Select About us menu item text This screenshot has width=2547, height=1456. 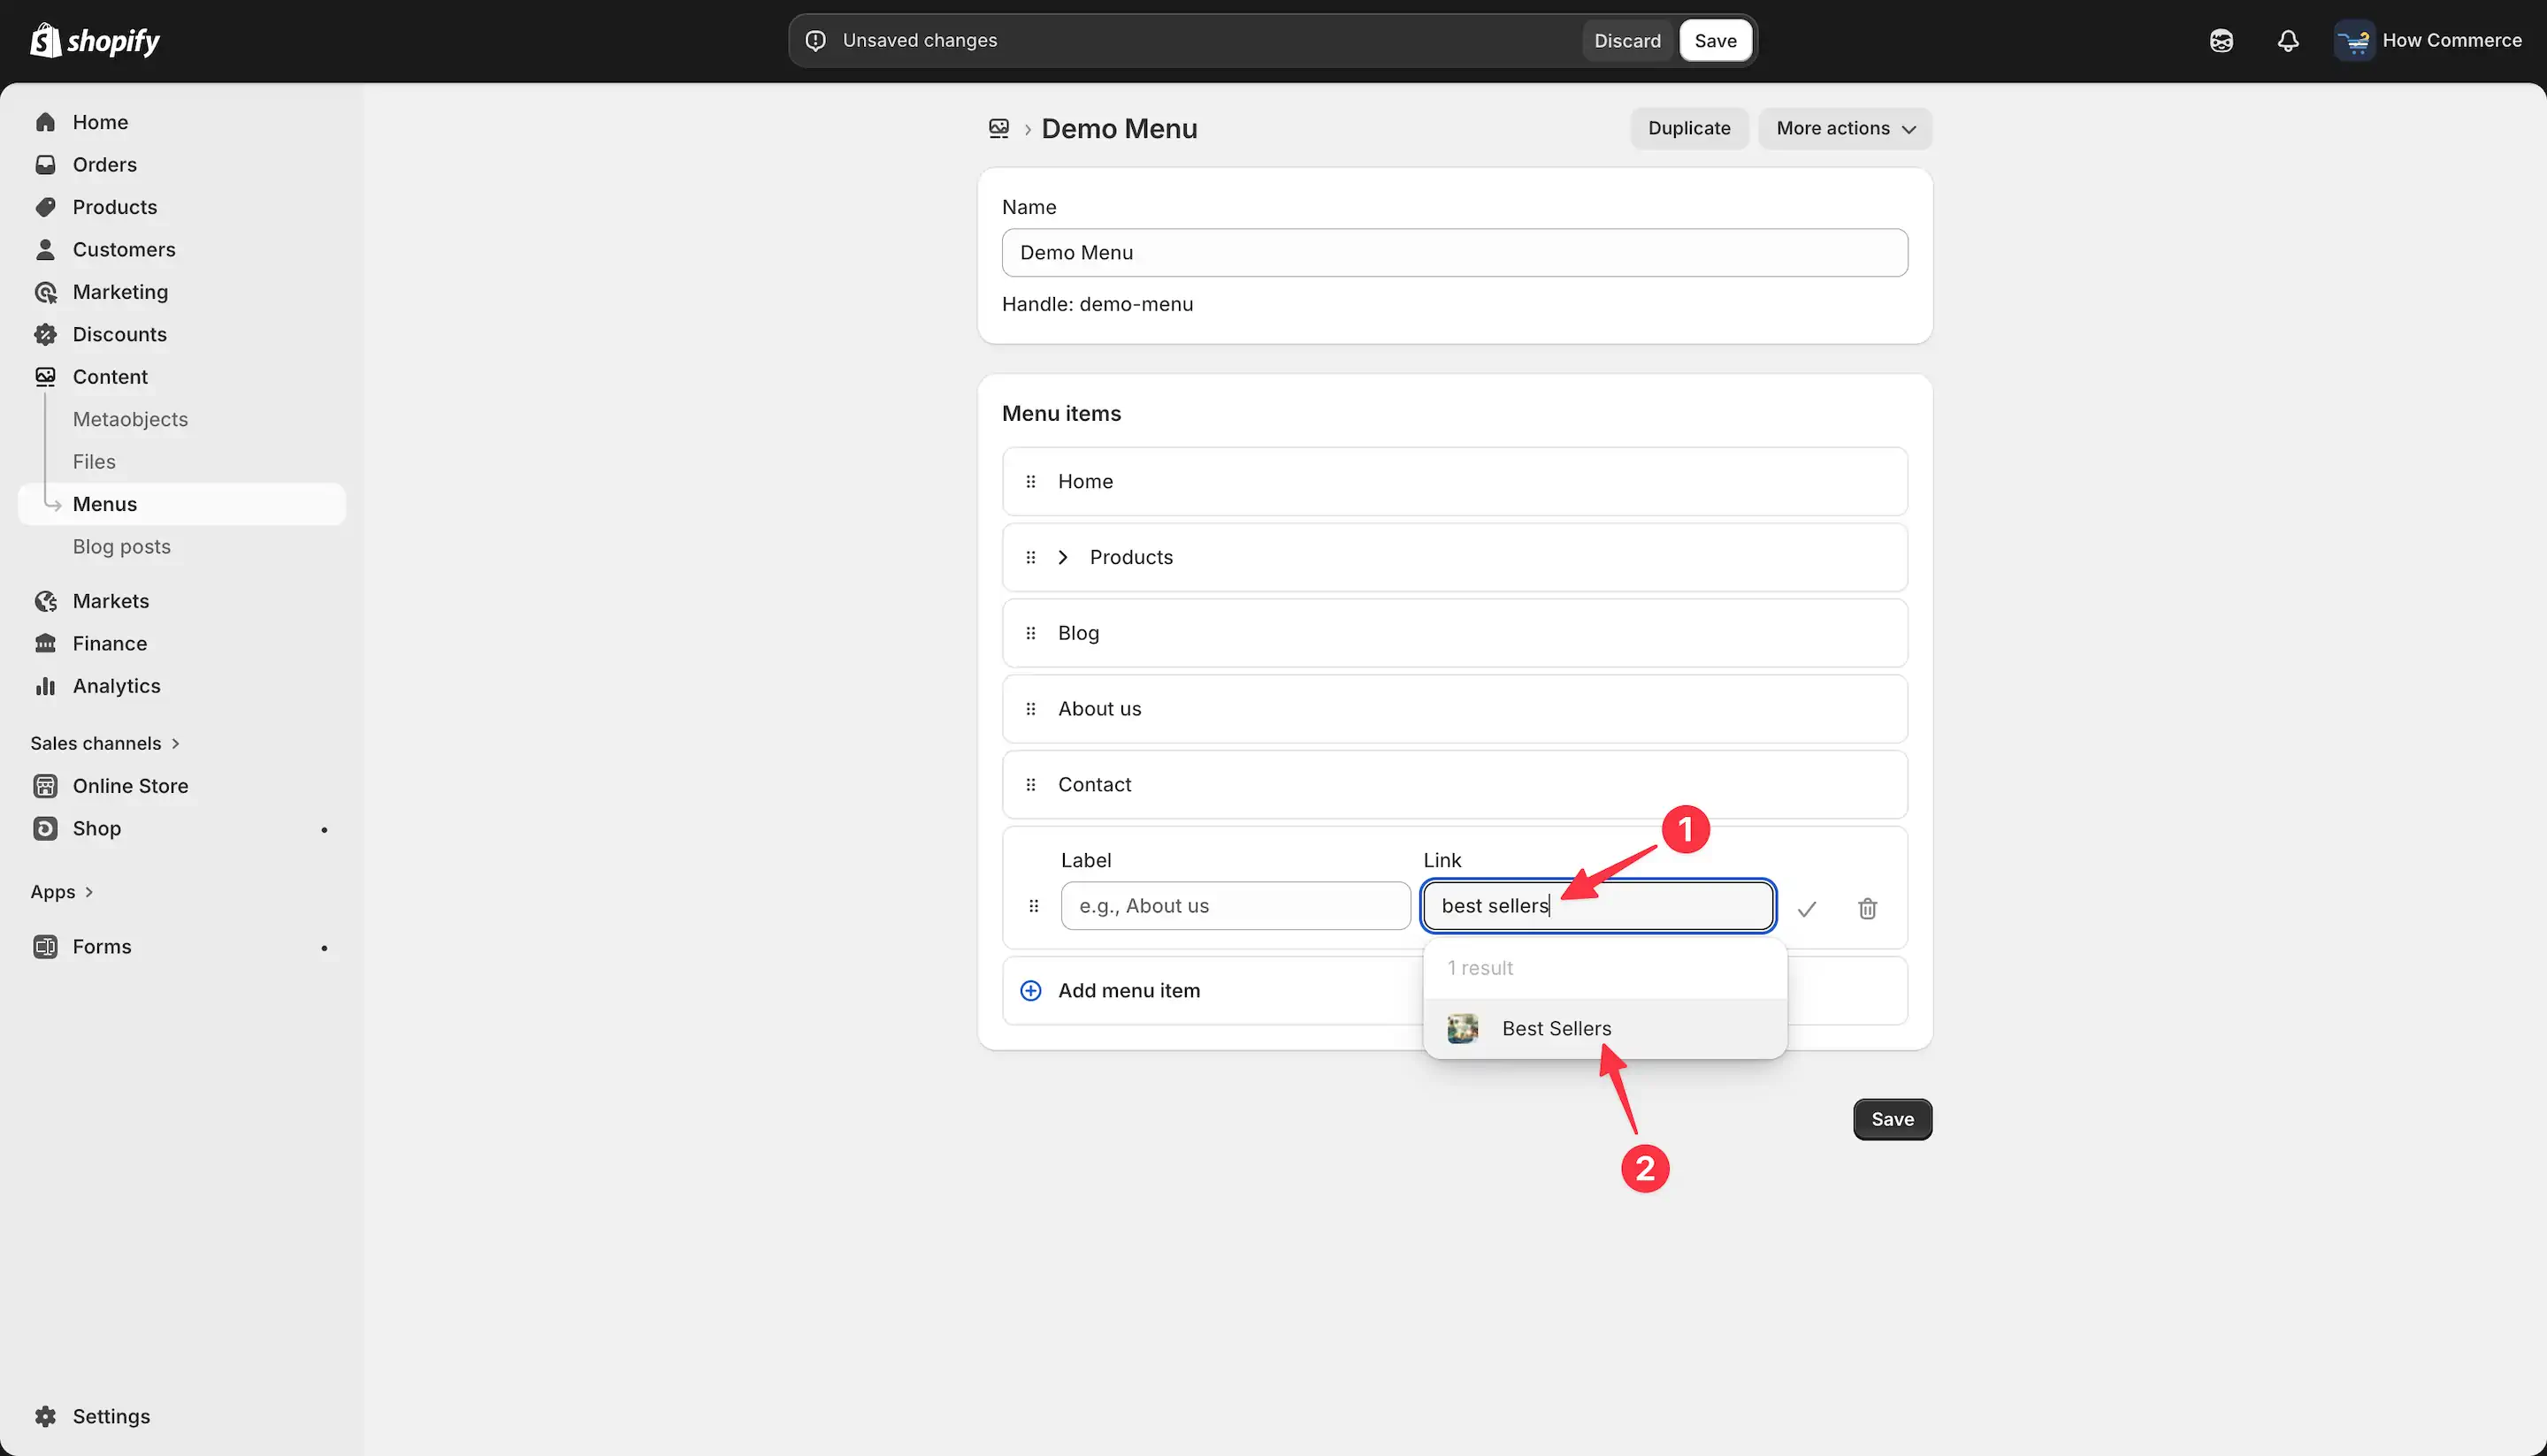click(1099, 709)
